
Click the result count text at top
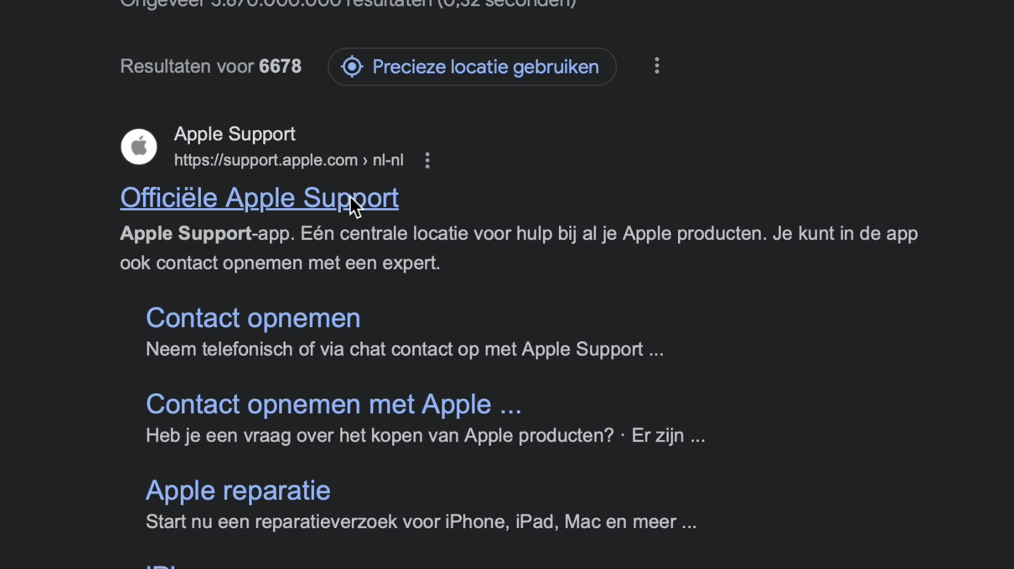point(348,4)
